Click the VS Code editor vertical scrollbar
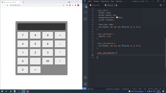The height and width of the screenshot is (93, 166). pos(165,53)
